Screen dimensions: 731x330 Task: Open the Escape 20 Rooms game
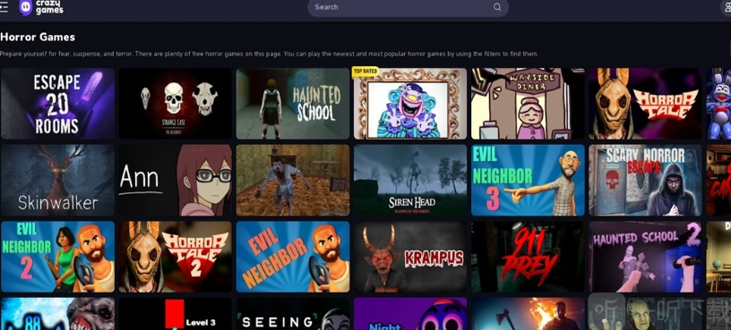pos(57,104)
